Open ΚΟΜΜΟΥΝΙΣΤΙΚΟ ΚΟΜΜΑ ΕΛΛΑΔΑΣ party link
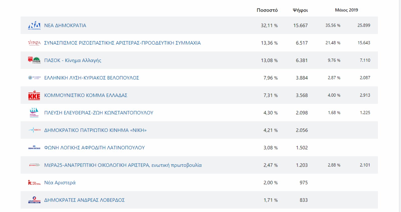This screenshot has width=401, height=212. (86, 95)
